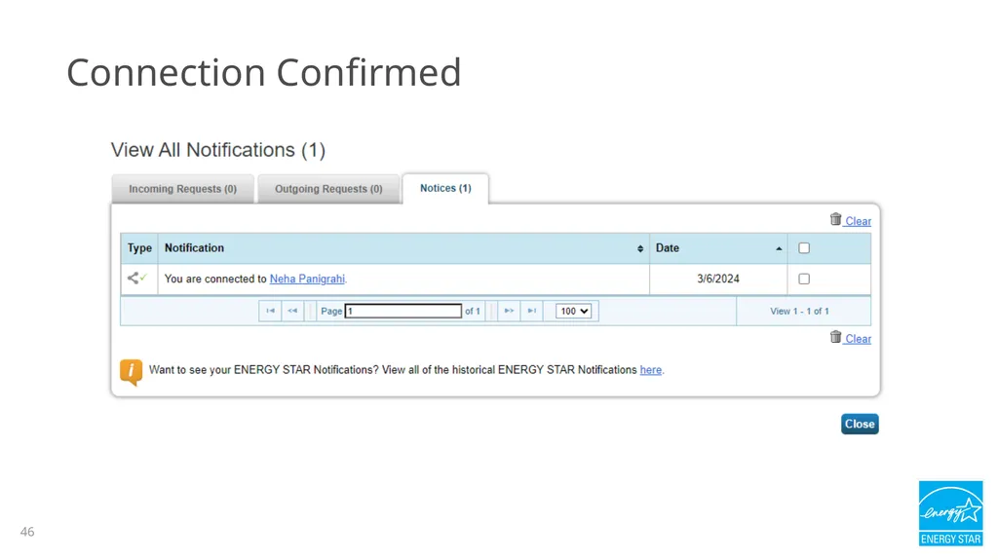This screenshot has height=560, width=998.
Task: Tick the select-all checkbox in table header
Action: (804, 248)
